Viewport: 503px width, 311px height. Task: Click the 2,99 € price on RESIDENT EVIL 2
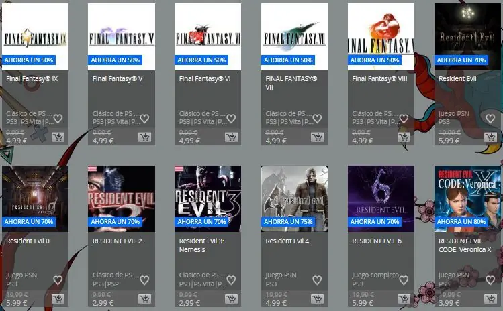tap(103, 303)
